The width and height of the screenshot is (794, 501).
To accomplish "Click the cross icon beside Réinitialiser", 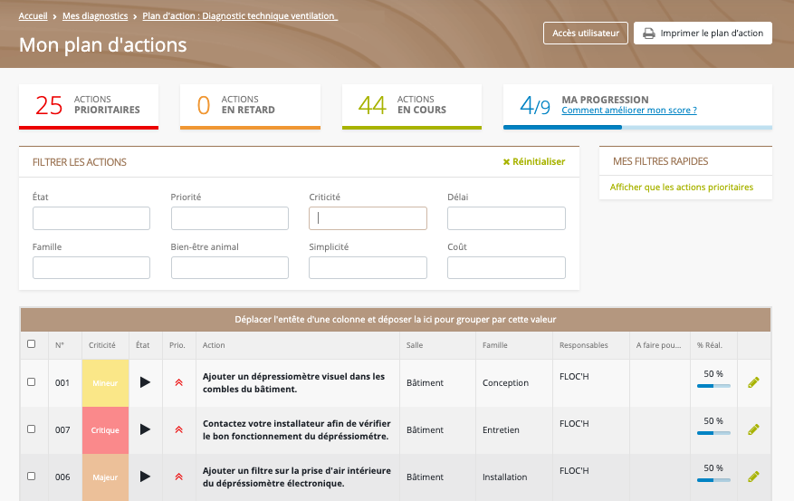I will tap(506, 162).
